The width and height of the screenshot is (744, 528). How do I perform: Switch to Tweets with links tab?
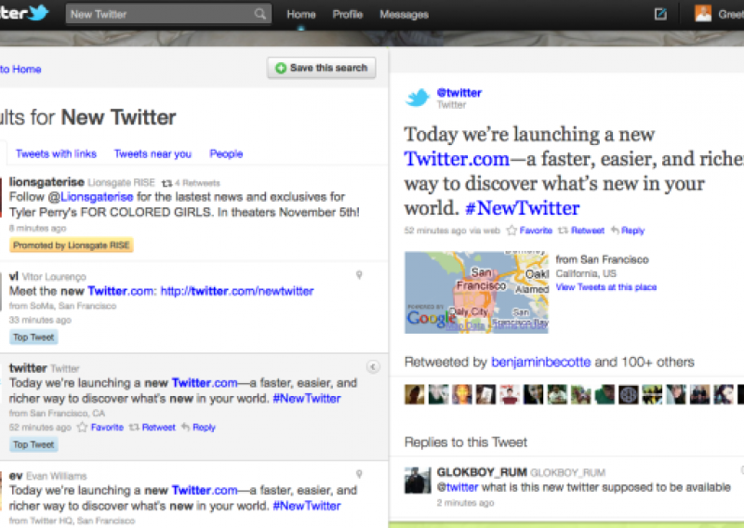point(56,153)
